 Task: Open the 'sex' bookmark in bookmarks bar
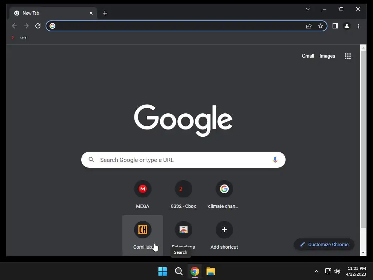tap(19, 38)
